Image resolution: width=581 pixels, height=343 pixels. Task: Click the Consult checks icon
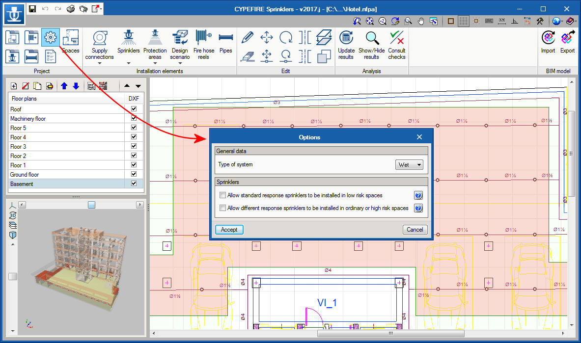click(x=396, y=38)
